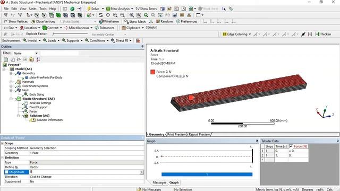Toggle the Show Mesh button

[x=135, y=21]
